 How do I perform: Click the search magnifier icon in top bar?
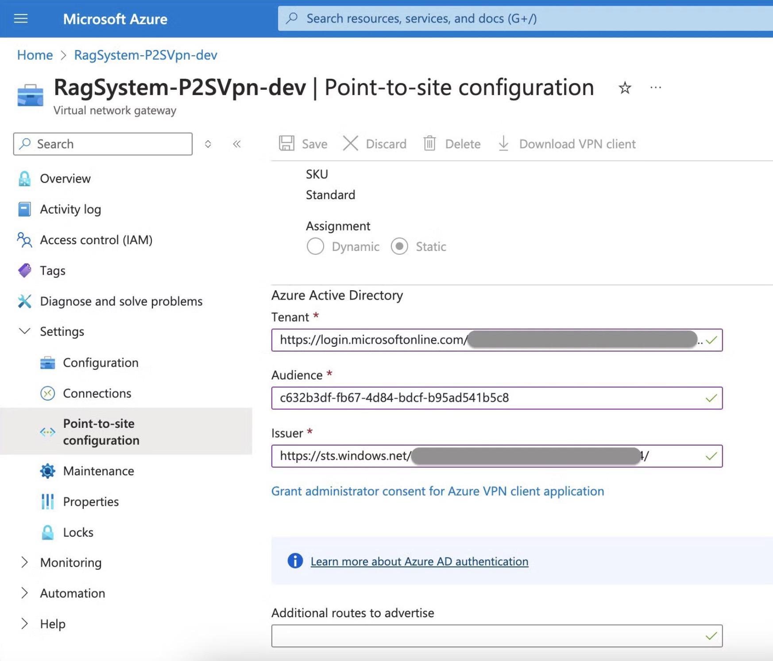(292, 18)
